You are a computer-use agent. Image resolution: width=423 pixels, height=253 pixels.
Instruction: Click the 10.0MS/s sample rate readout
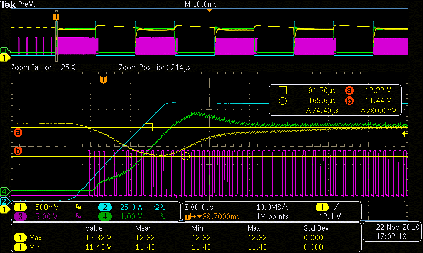pos(272,207)
